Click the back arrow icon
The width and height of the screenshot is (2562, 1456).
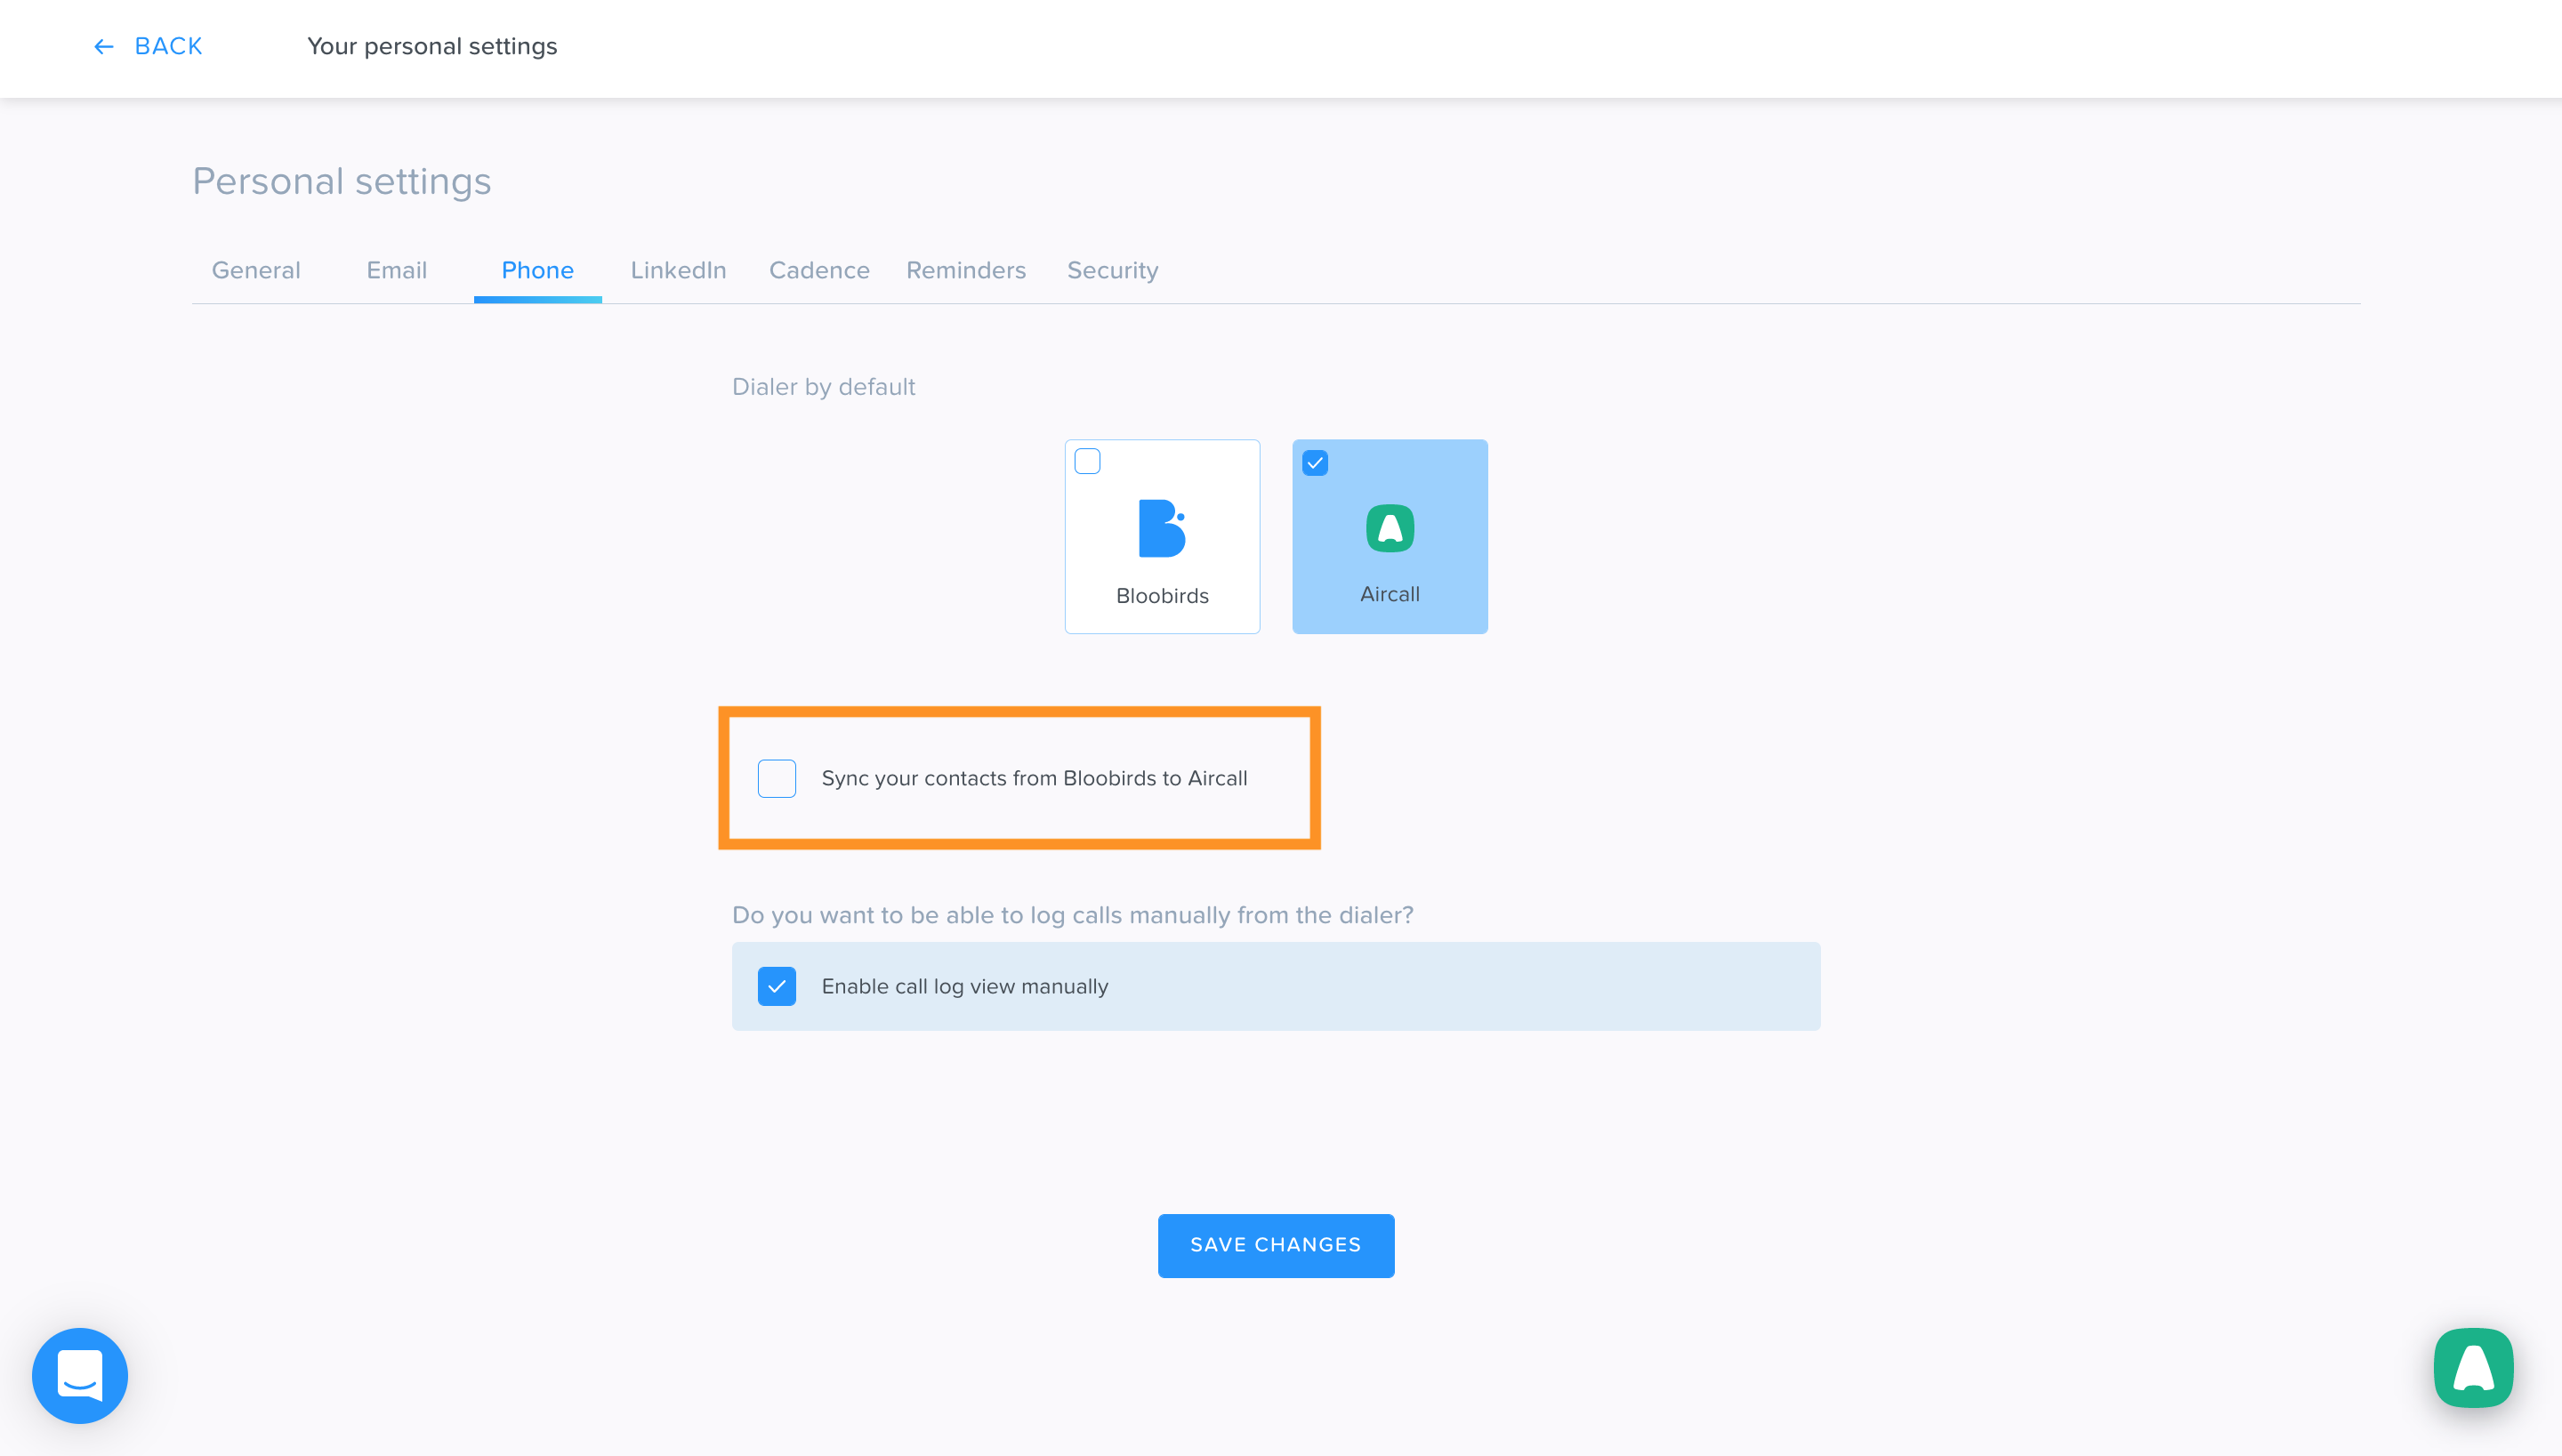[x=103, y=47]
